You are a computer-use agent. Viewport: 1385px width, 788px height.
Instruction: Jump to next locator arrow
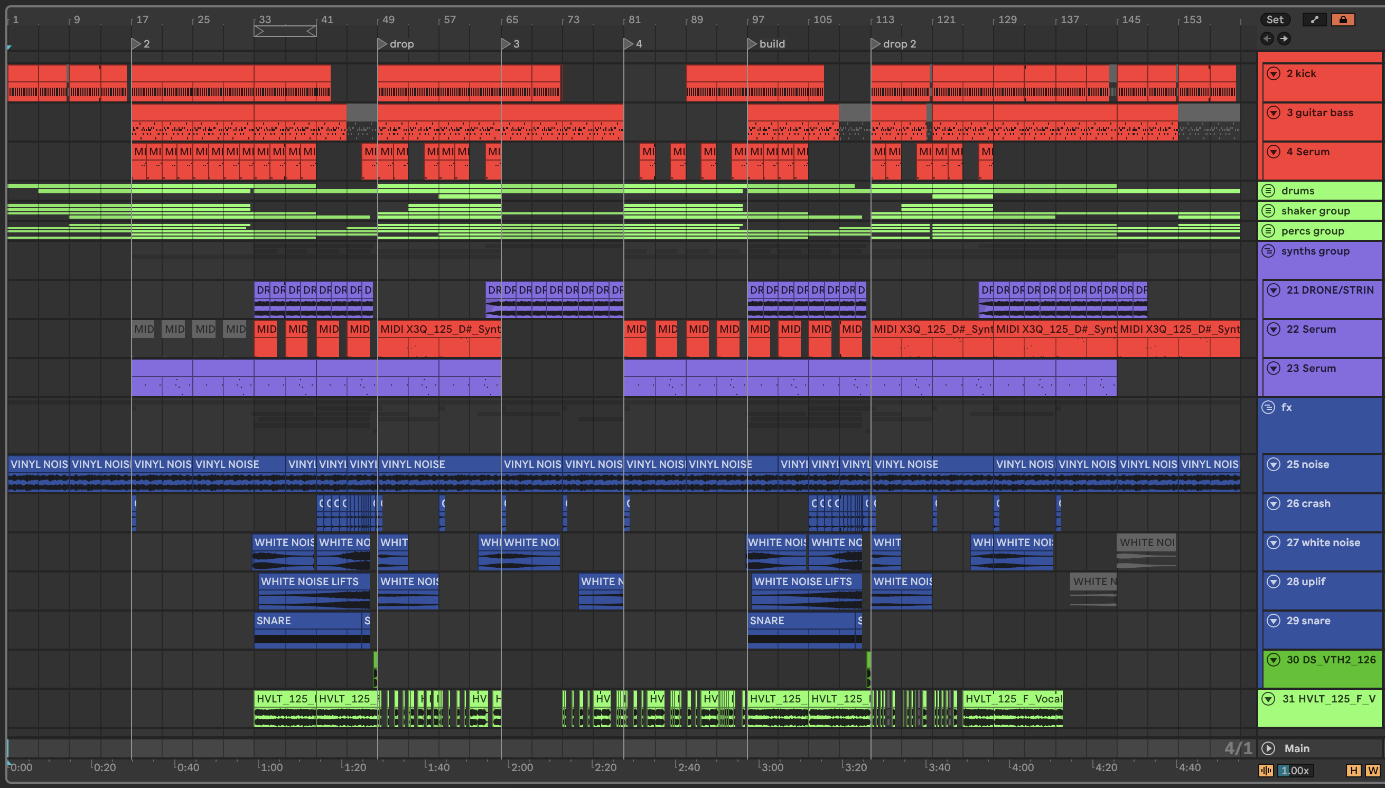point(1284,39)
